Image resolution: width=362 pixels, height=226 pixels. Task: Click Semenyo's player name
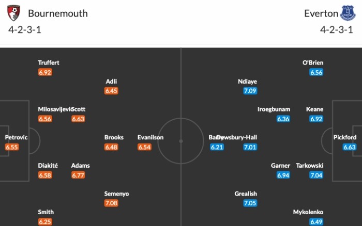coord(116,193)
